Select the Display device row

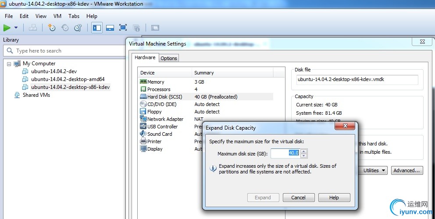(x=171, y=149)
